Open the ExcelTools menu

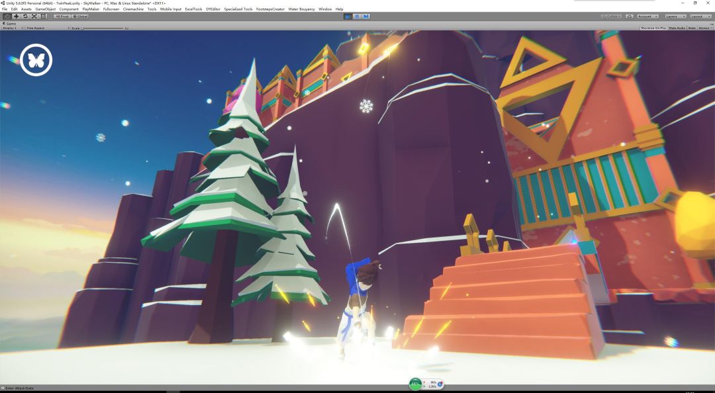click(193, 9)
